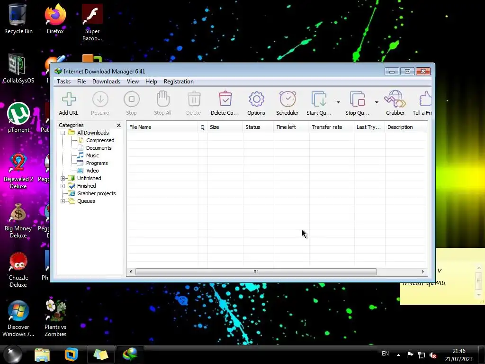Click horizontal scrollbar left arrow
Image resolution: width=485 pixels, height=364 pixels.
coord(131,272)
